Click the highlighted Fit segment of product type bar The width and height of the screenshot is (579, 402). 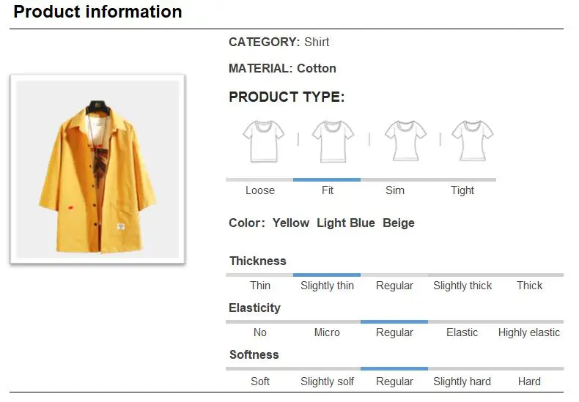[x=327, y=180]
